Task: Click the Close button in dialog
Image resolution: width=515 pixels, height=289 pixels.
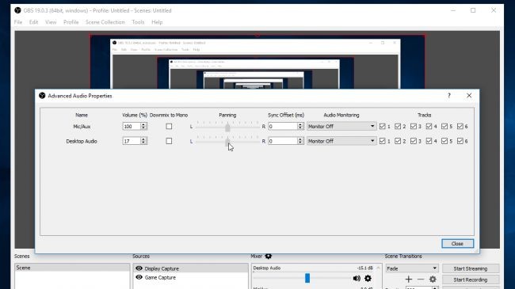Action: (457, 244)
